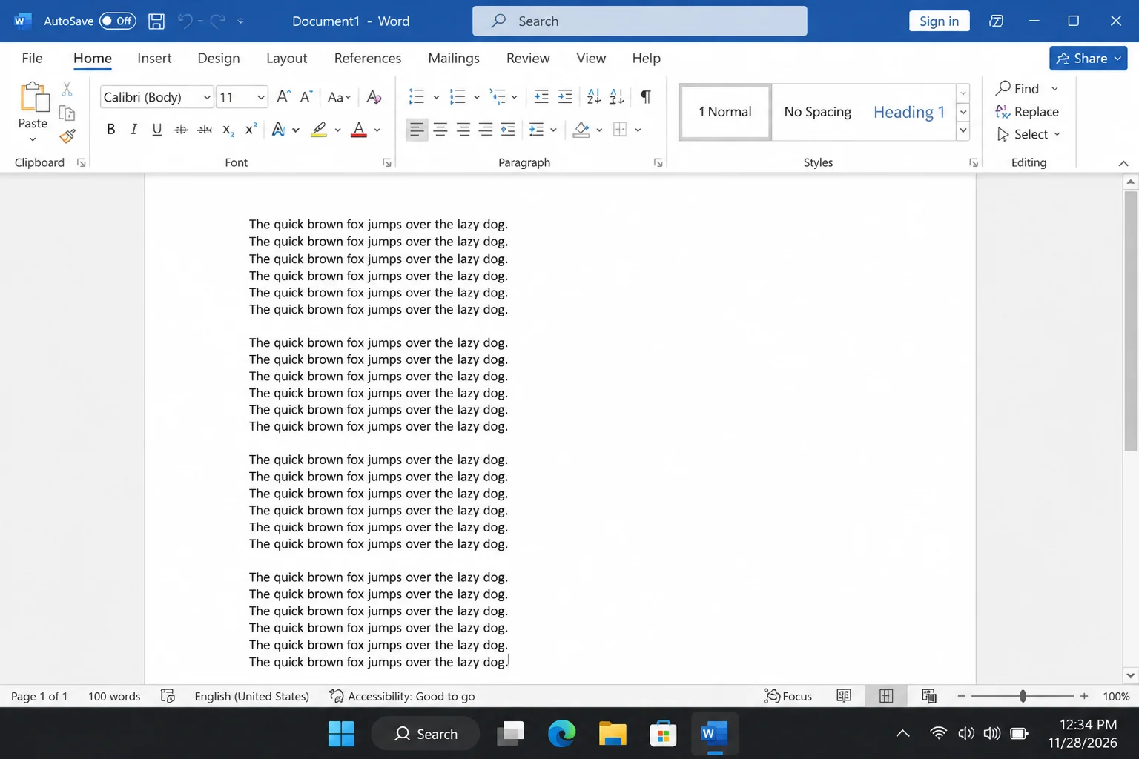
Task: Apply strikethrough formatting
Action: click(x=181, y=130)
